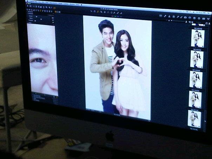
Task: Select the circular Spot Removal cursor tool
Action: click(112, 13)
